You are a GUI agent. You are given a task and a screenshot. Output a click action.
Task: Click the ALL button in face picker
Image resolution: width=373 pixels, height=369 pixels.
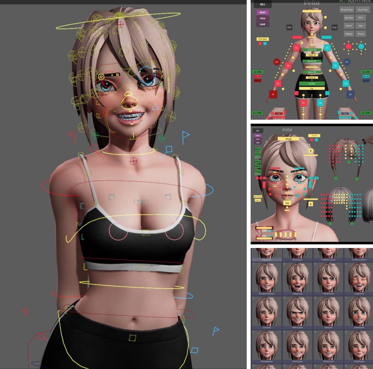258,131
